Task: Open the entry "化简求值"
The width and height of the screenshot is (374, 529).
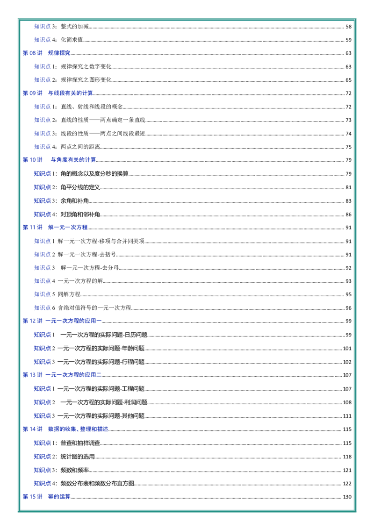Action: (193, 39)
